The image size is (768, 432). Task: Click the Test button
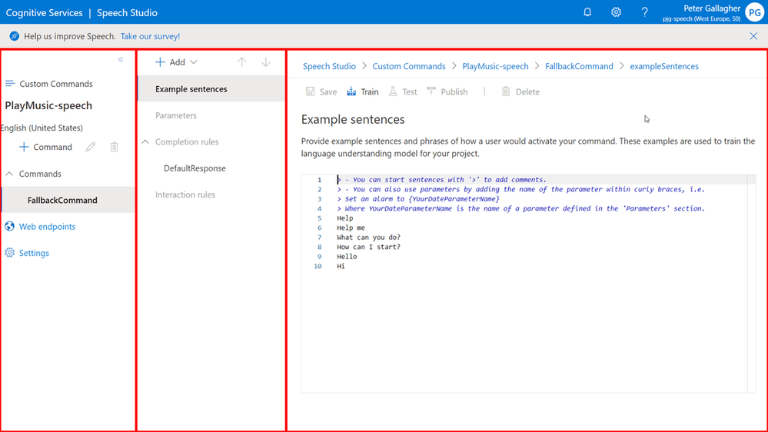coord(403,91)
